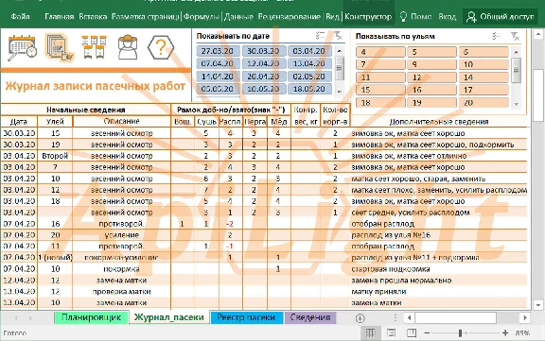Toggle multi-select in date slicer
The image size is (545, 341).
pyautogui.click(x=320, y=35)
